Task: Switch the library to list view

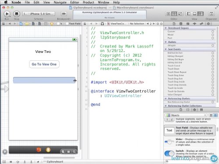Action: 215,115
